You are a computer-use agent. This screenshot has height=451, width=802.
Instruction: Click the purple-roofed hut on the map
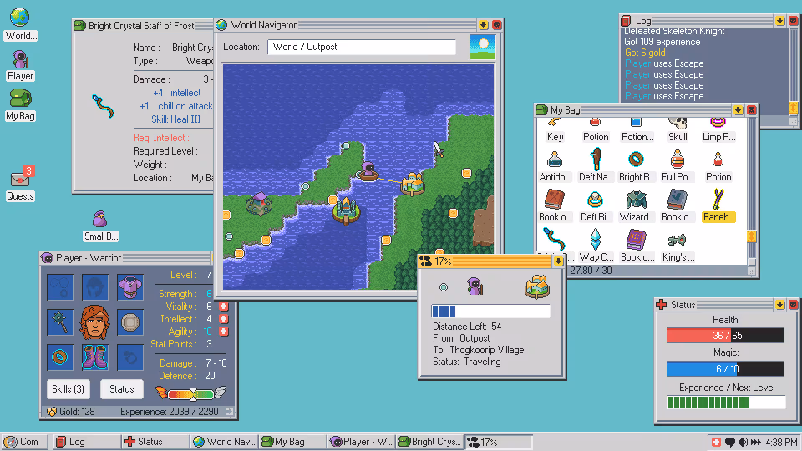pyautogui.click(x=259, y=204)
